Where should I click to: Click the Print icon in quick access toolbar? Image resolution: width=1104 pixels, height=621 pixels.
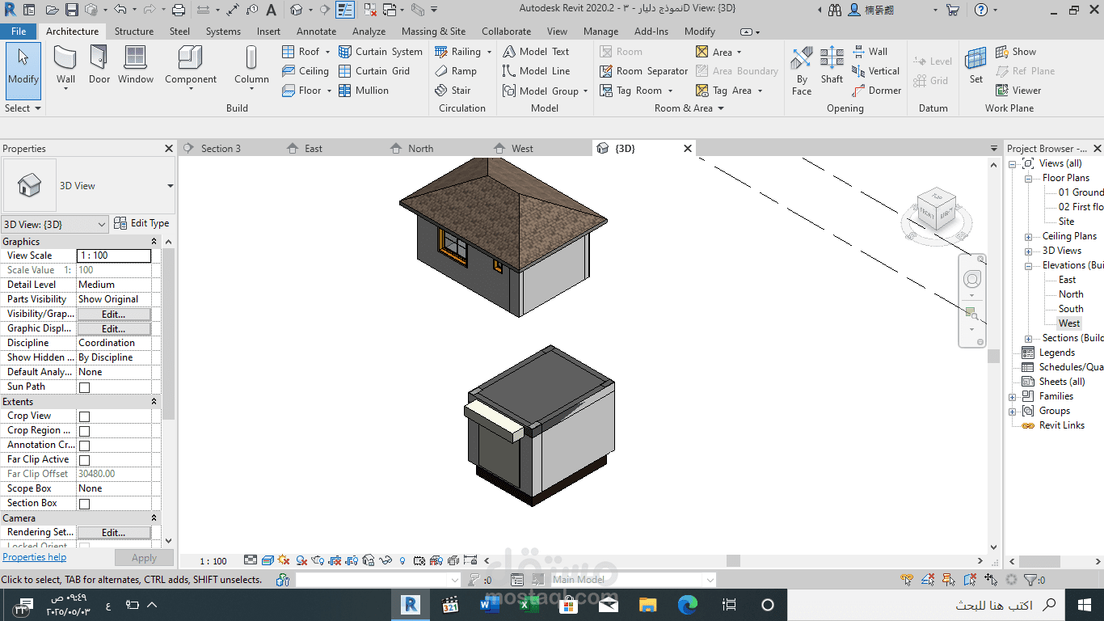(x=179, y=11)
